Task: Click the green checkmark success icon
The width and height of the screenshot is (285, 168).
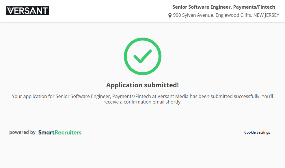Action: pos(142,56)
